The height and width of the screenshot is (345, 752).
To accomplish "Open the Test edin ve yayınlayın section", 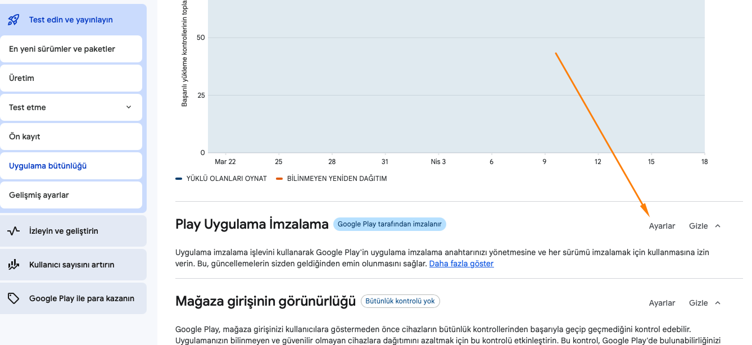I will (x=73, y=20).
